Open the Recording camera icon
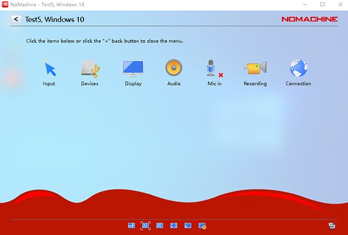Image resolution: width=348 pixels, height=235 pixels. [x=255, y=69]
